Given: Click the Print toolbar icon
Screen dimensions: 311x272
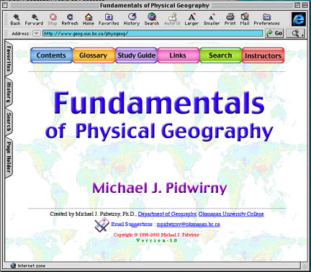Looking at the screenshot, I should tap(230, 19).
